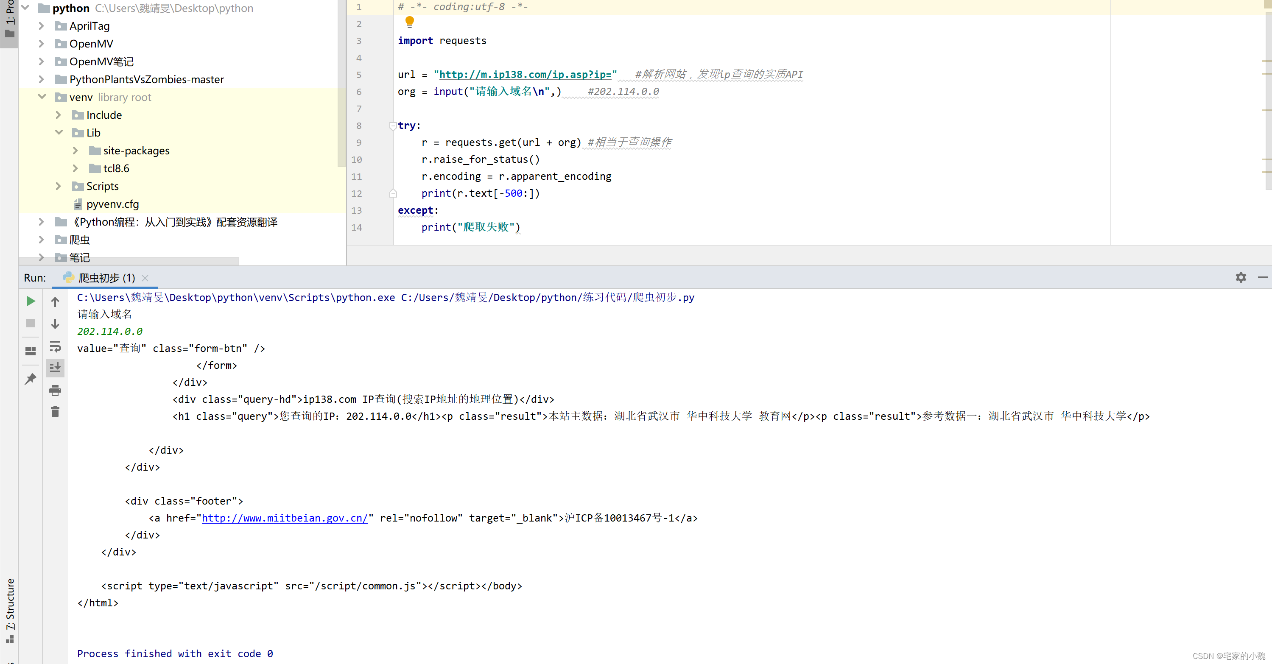
Task: Clear console with trash icon
Action: 55,412
